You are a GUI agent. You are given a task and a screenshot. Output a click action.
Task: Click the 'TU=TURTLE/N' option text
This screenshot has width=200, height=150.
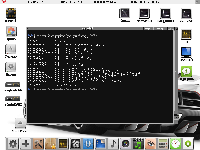coord(36,79)
